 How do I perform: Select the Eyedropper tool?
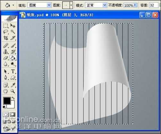point(13,85)
